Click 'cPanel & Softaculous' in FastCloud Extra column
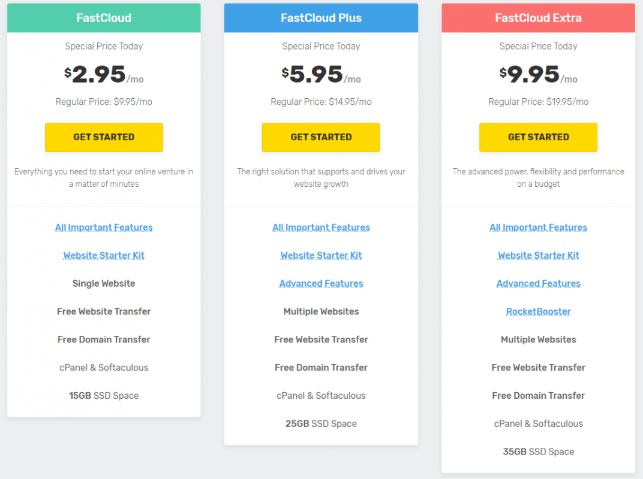 coord(539,424)
